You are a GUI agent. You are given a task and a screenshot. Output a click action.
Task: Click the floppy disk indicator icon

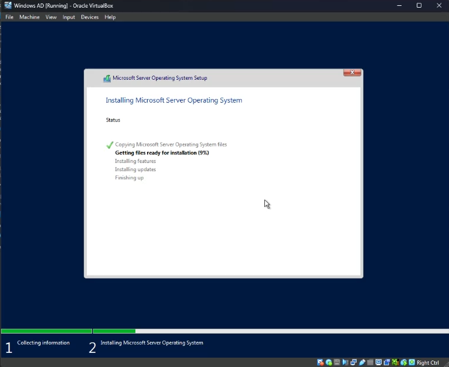[336, 362]
